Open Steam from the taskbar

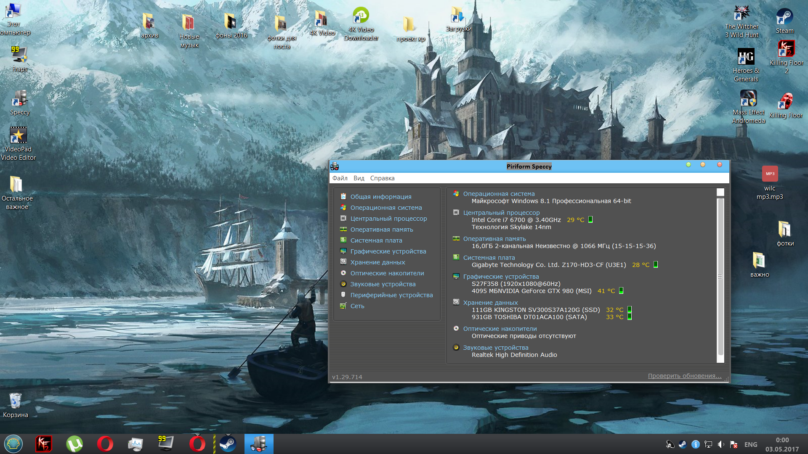point(228,444)
